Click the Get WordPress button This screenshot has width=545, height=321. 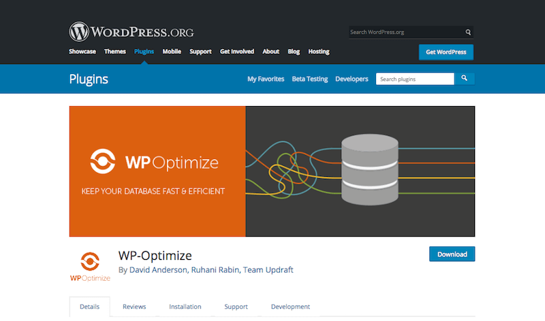pyautogui.click(x=446, y=52)
